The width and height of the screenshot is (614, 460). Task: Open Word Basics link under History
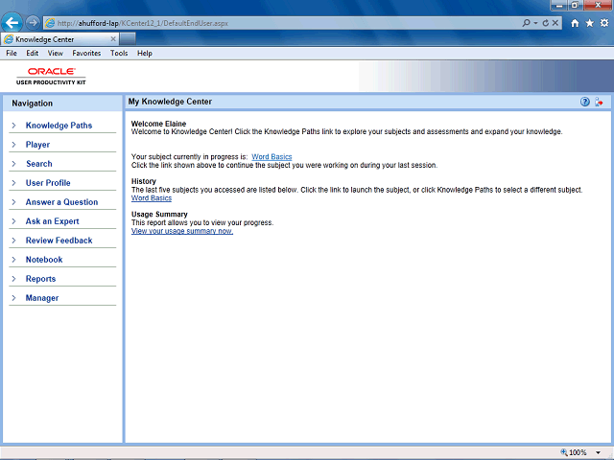coord(152,198)
